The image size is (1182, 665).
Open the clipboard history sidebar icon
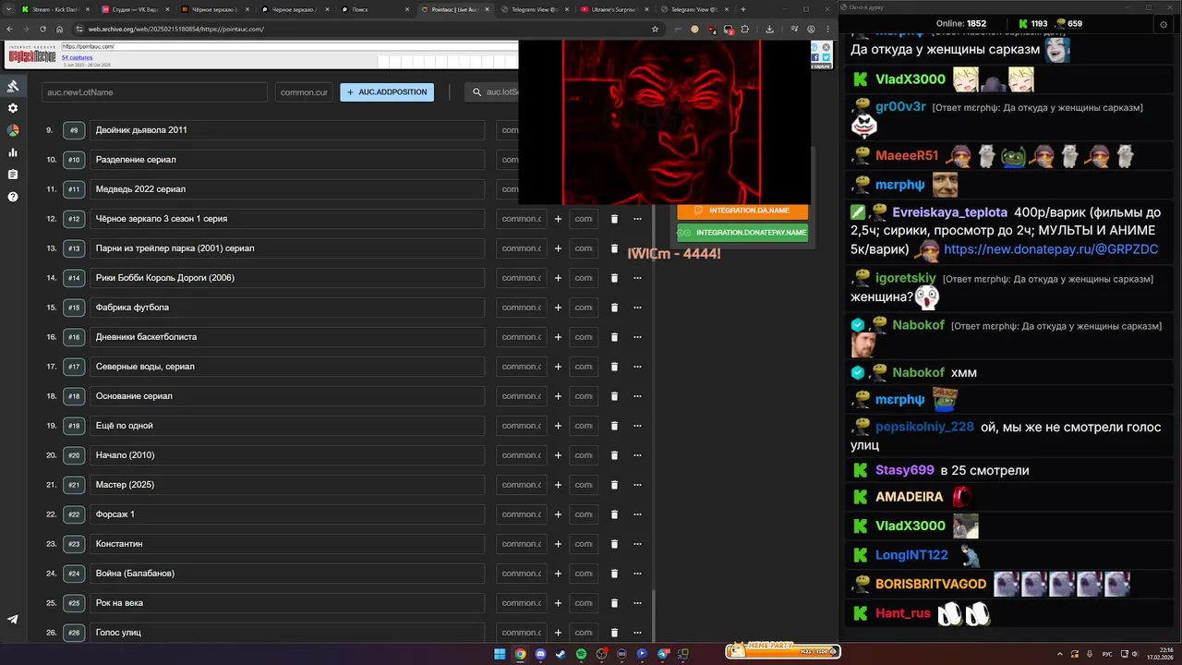(13, 175)
